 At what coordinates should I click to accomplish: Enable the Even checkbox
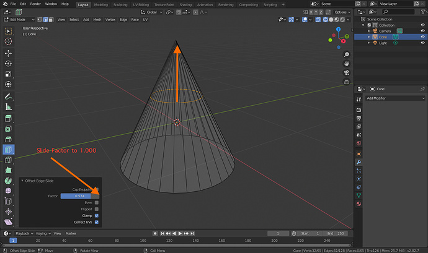click(97, 203)
